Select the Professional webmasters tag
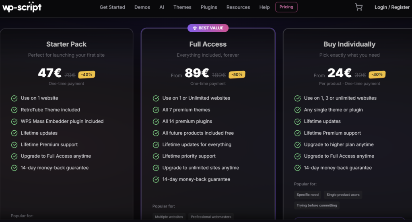412x222 pixels. pyautogui.click(x=211, y=217)
